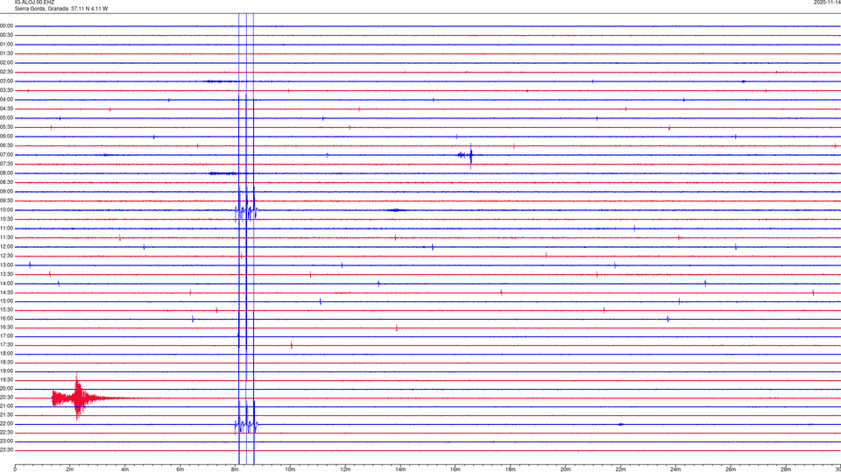Click the 8m tick label on time axis
Screen dimensions: 841x473
[x=235, y=469]
